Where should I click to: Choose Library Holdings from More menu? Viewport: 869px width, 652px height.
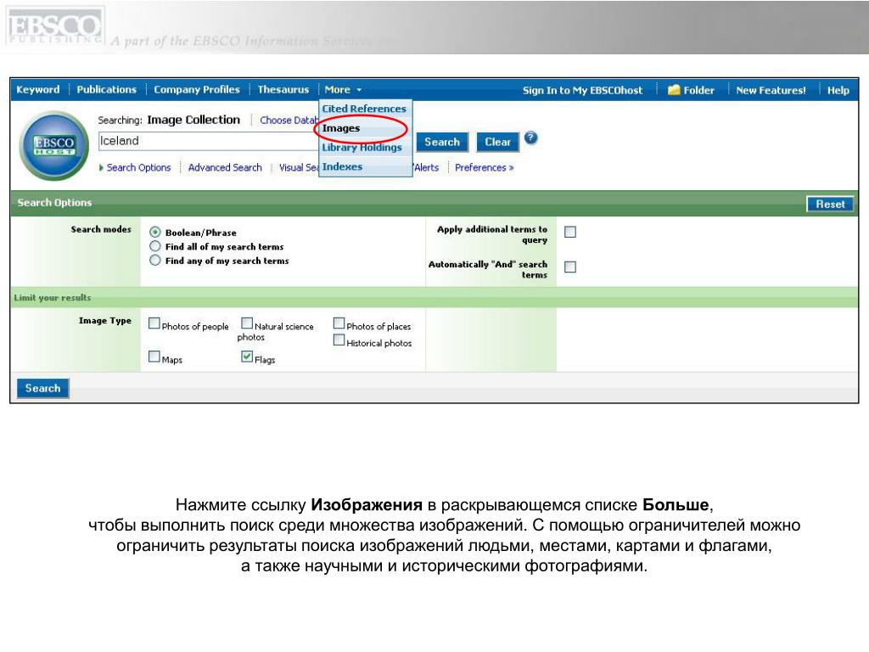click(362, 148)
